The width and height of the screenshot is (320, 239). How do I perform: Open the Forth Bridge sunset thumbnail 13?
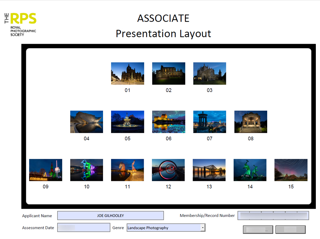[209, 170]
